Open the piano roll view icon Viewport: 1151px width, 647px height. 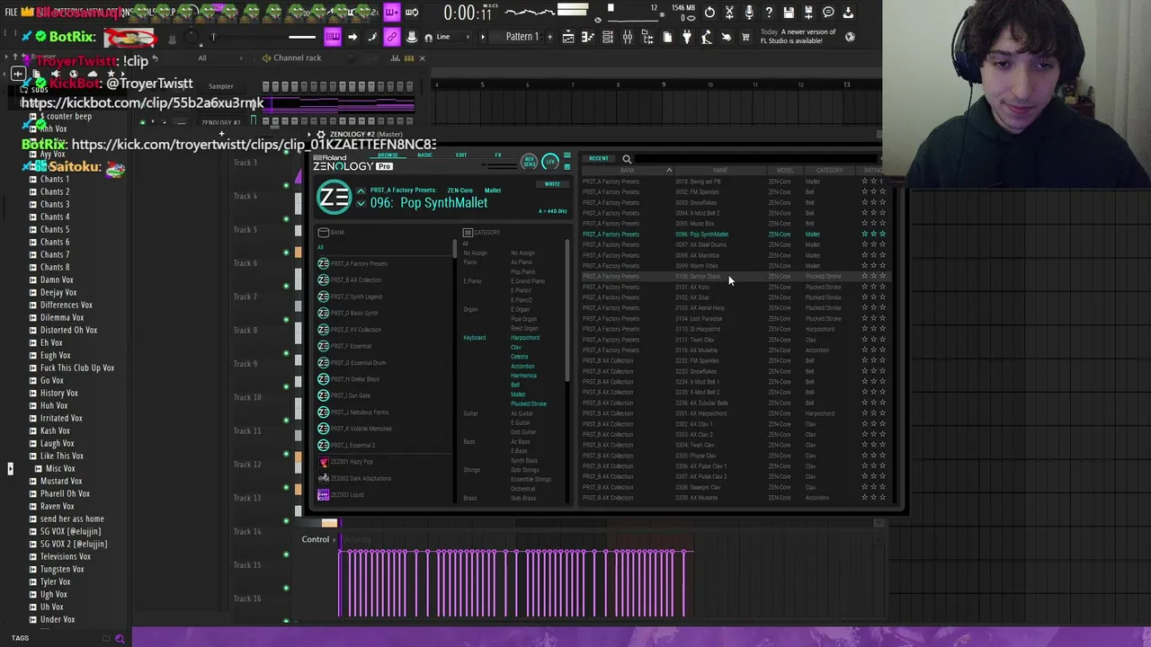coord(588,37)
